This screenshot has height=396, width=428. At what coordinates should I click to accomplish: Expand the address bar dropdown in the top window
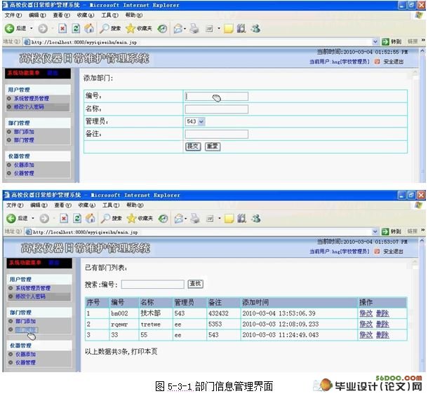375,42
